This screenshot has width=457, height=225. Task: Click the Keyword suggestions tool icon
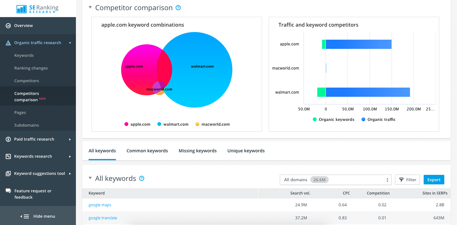pyautogui.click(x=8, y=174)
